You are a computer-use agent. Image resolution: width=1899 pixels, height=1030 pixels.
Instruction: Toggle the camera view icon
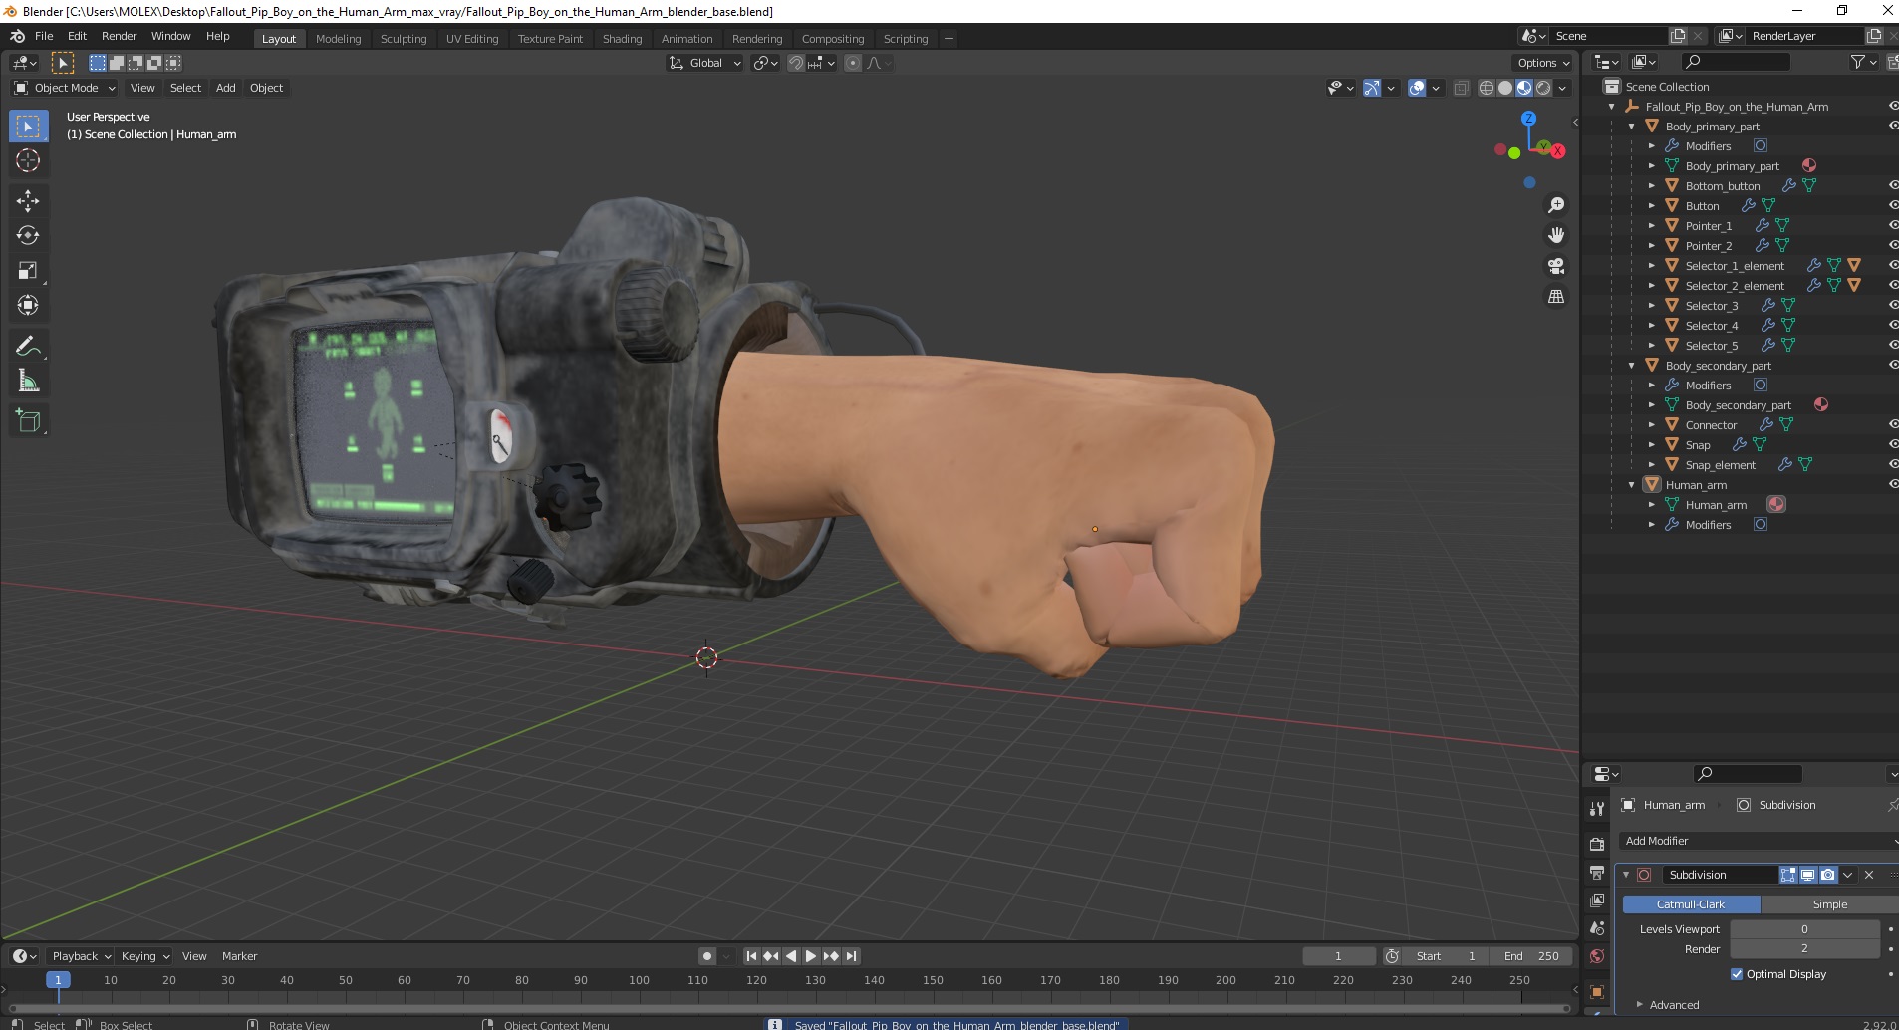pos(1555,266)
